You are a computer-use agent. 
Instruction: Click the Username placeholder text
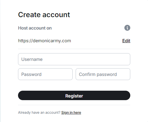[32, 59]
